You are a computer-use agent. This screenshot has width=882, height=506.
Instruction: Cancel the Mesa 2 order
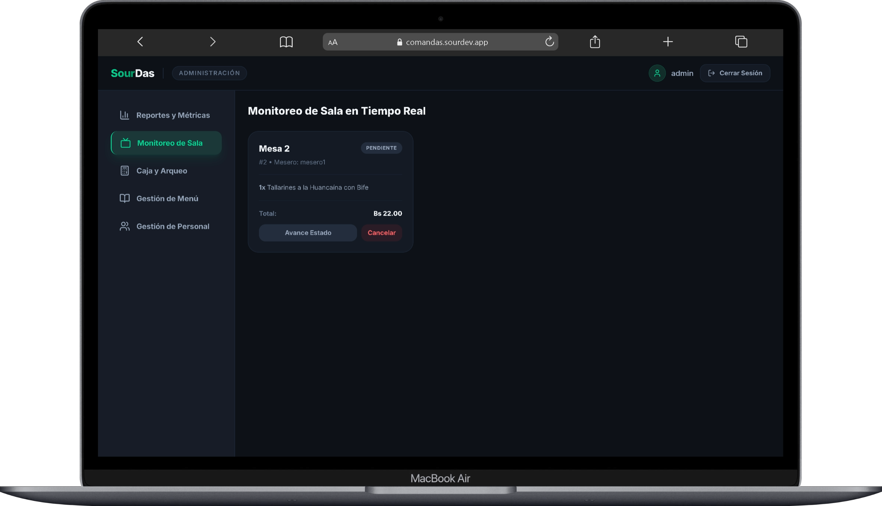click(381, 233)
